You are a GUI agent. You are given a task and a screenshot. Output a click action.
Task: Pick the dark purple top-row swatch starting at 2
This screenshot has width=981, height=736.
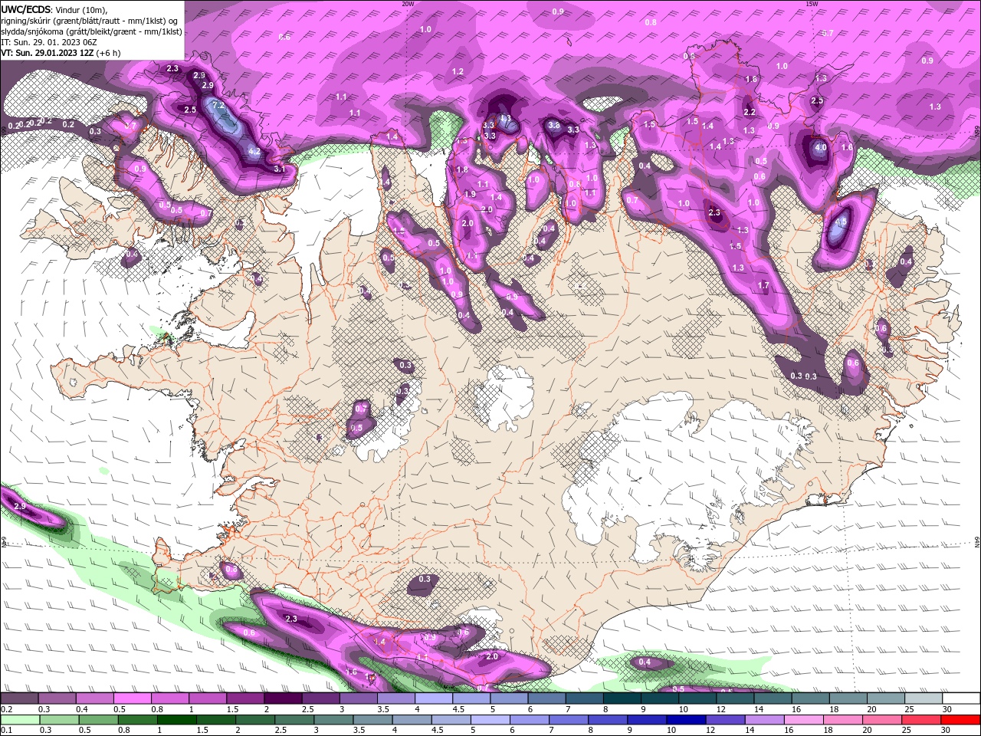coord(283,698)
